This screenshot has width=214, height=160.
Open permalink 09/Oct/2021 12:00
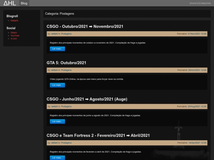(197, 70)
